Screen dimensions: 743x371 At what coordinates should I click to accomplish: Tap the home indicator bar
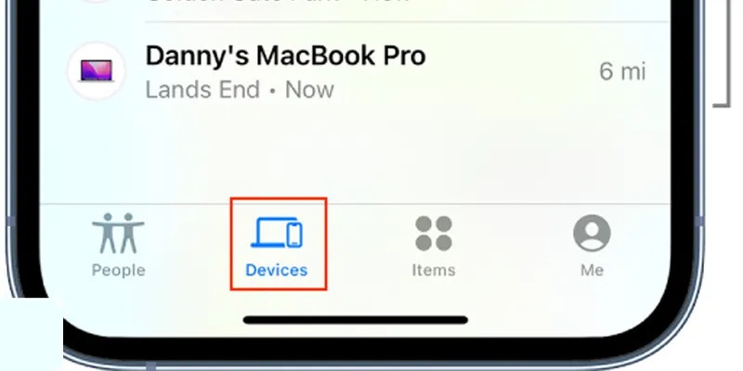tap(356, 320)
